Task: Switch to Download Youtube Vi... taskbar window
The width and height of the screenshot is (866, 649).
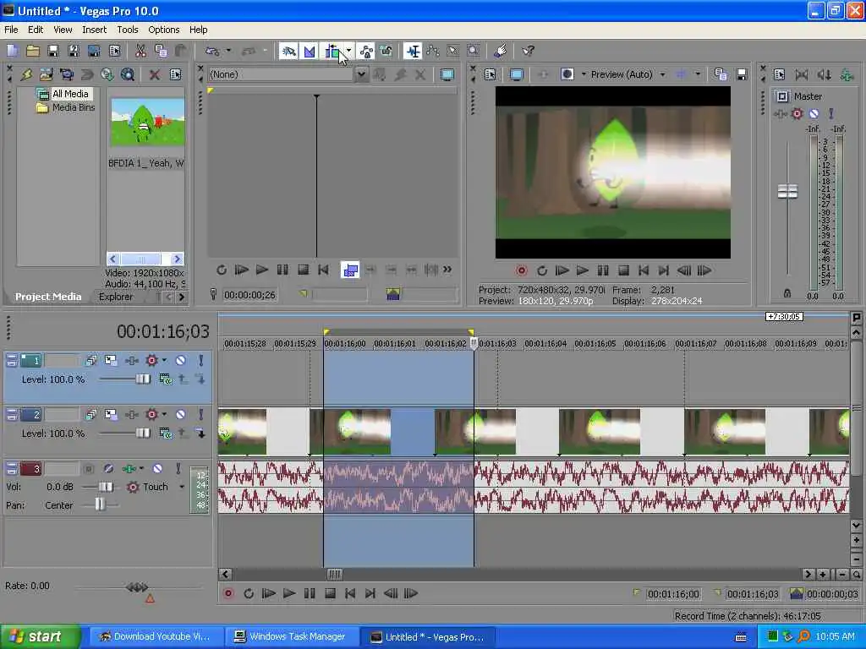Action: coord(156,637)
